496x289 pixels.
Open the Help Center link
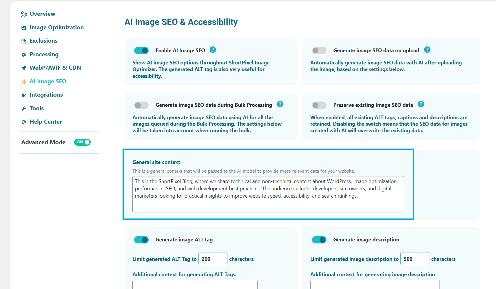point(45,122)
